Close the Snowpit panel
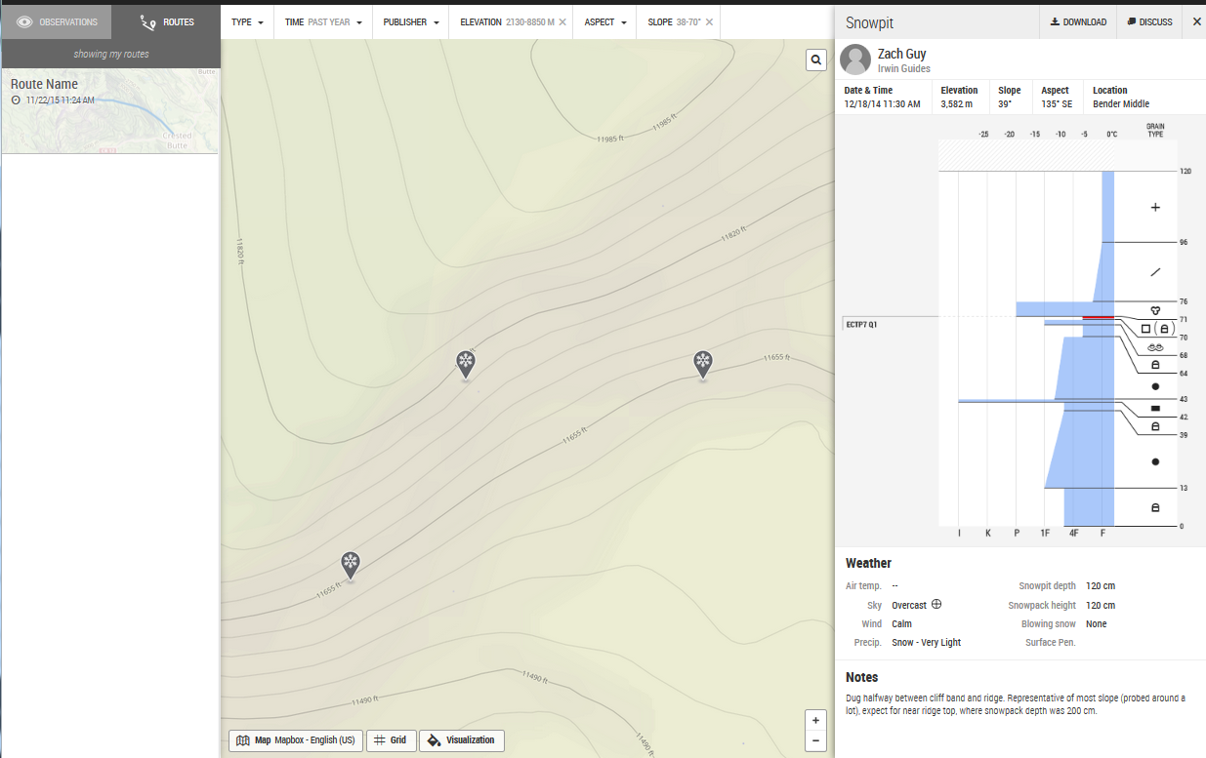Screen dimensions: 1206x758 (x=1197, y=21)
